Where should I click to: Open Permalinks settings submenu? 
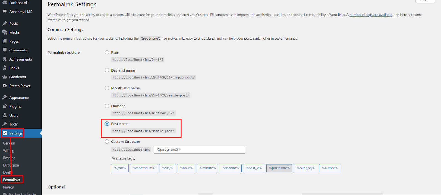[x=12, y=180]
